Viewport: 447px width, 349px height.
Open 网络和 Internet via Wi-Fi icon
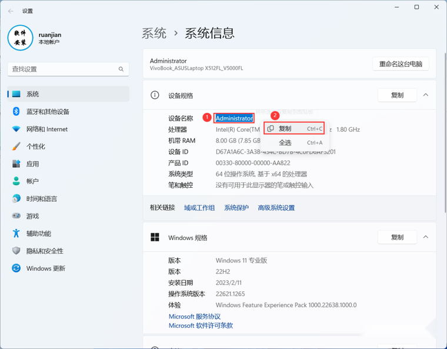pos(16,129)
